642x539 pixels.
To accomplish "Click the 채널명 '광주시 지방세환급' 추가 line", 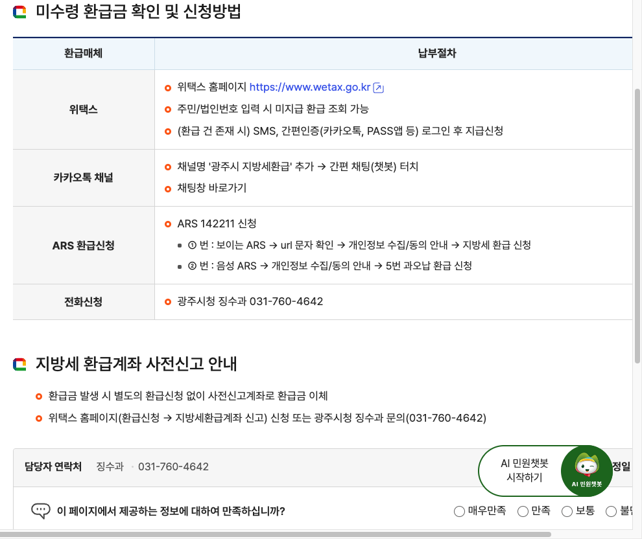I will (298, 166).
